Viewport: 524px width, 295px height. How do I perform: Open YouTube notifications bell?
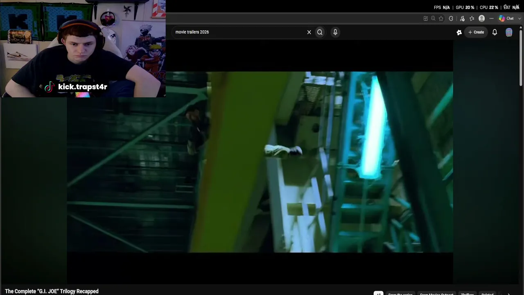tap(495, 32)
